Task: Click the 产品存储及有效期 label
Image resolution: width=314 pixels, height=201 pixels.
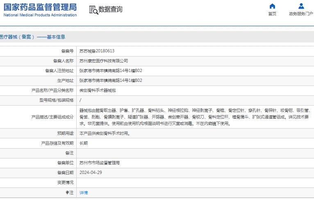Action: [57, 143]
